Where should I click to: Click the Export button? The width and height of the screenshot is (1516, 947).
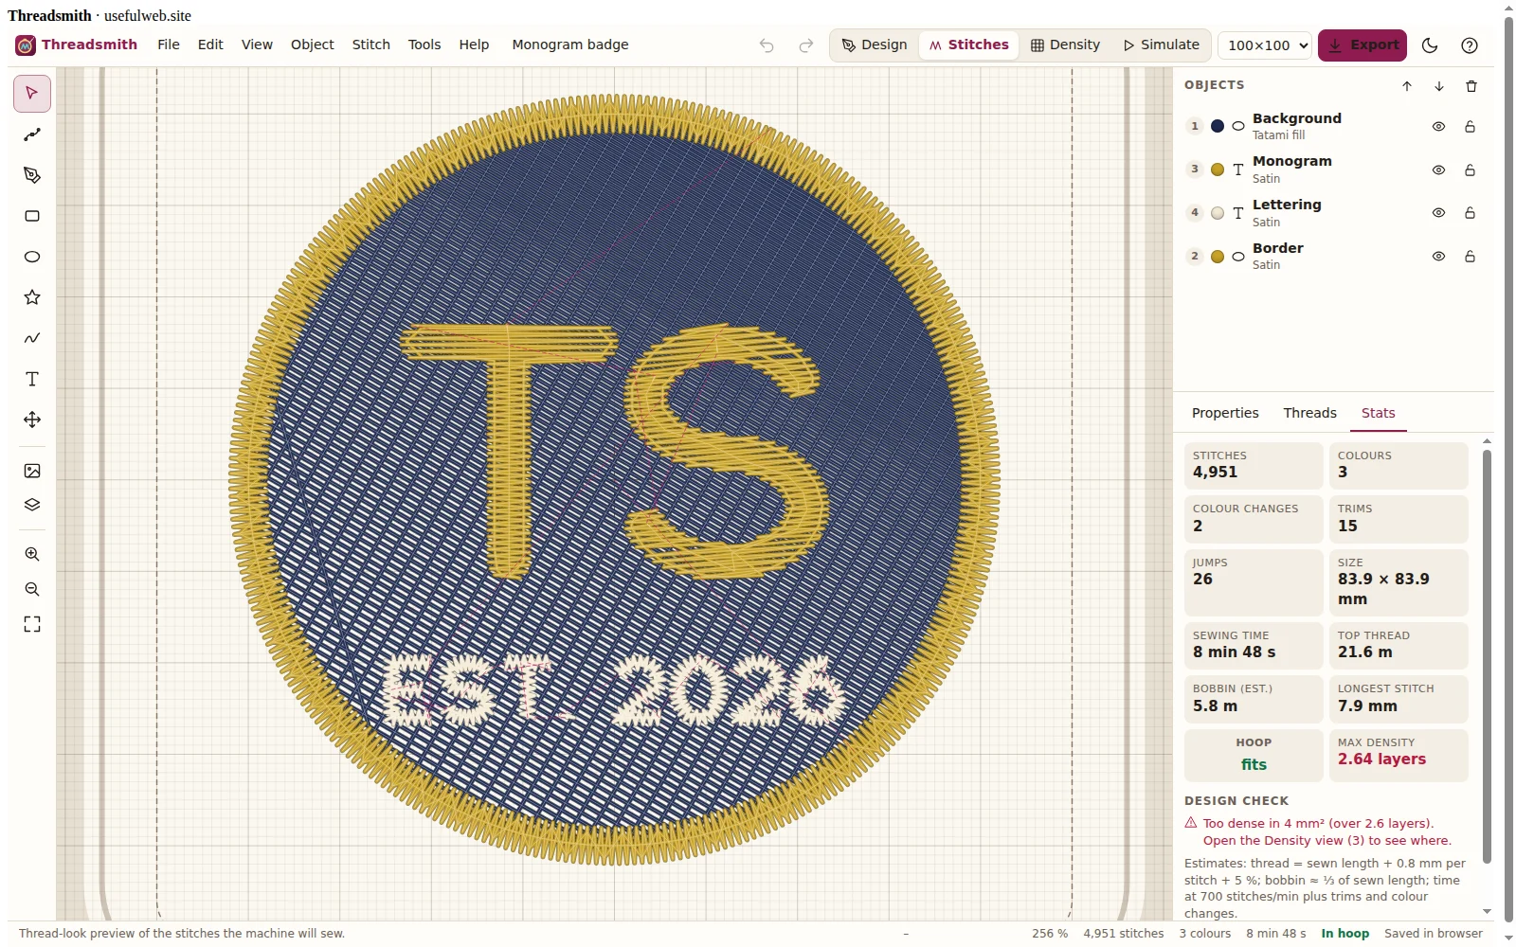(x=1363, y=45)
